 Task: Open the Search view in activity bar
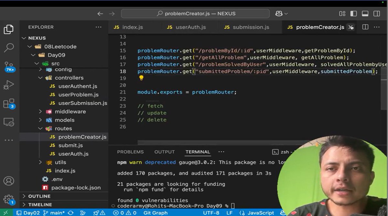click(x=8, y=47)
